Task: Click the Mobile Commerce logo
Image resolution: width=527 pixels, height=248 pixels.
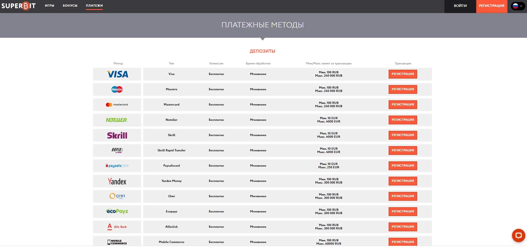Action: point(117,242)
